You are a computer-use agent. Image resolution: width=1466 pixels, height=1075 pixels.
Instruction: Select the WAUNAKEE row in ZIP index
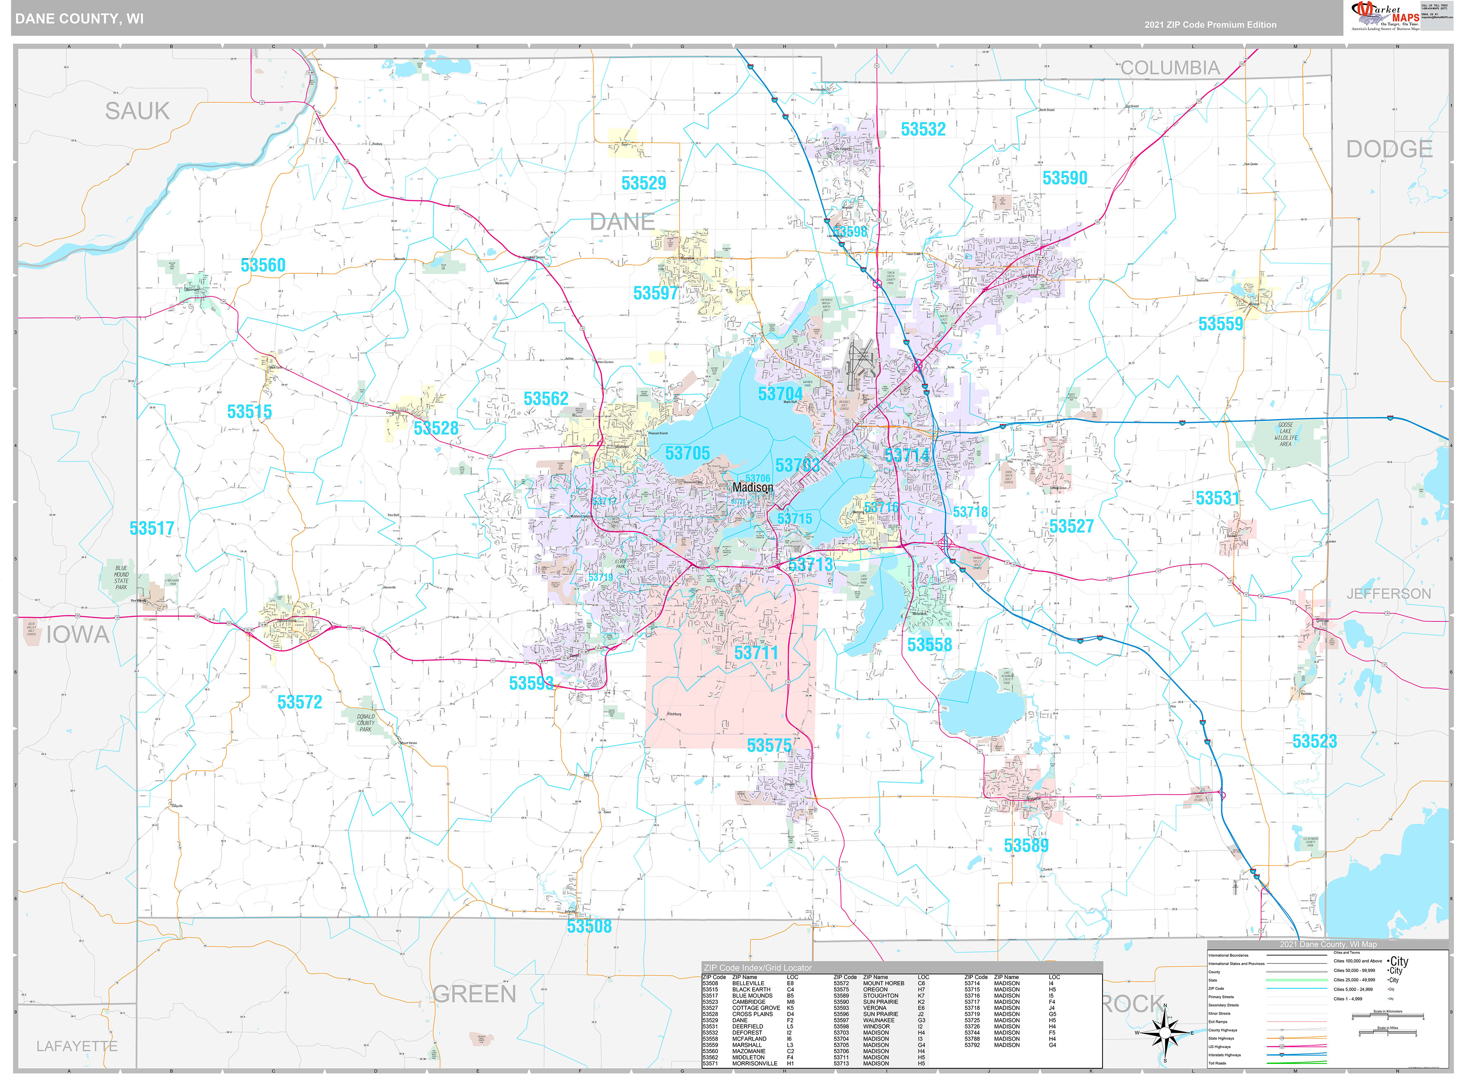[x=880, y=1020]
